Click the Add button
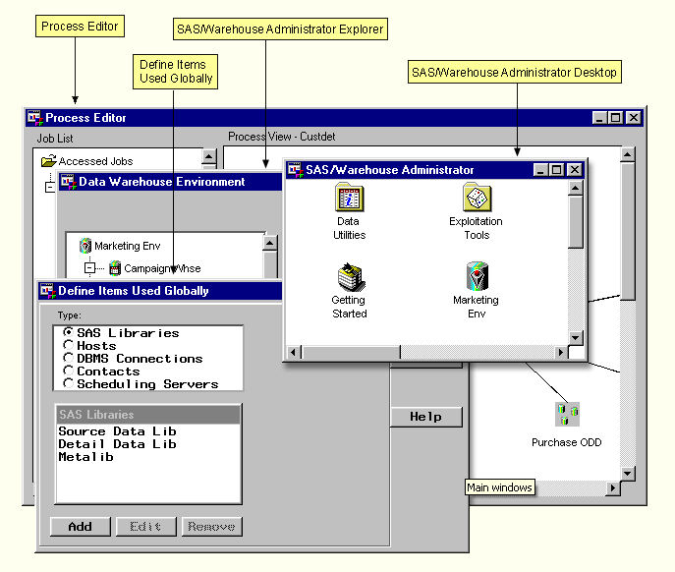The height and width of the screenshot is (572, 675). [x=80, y=527]
